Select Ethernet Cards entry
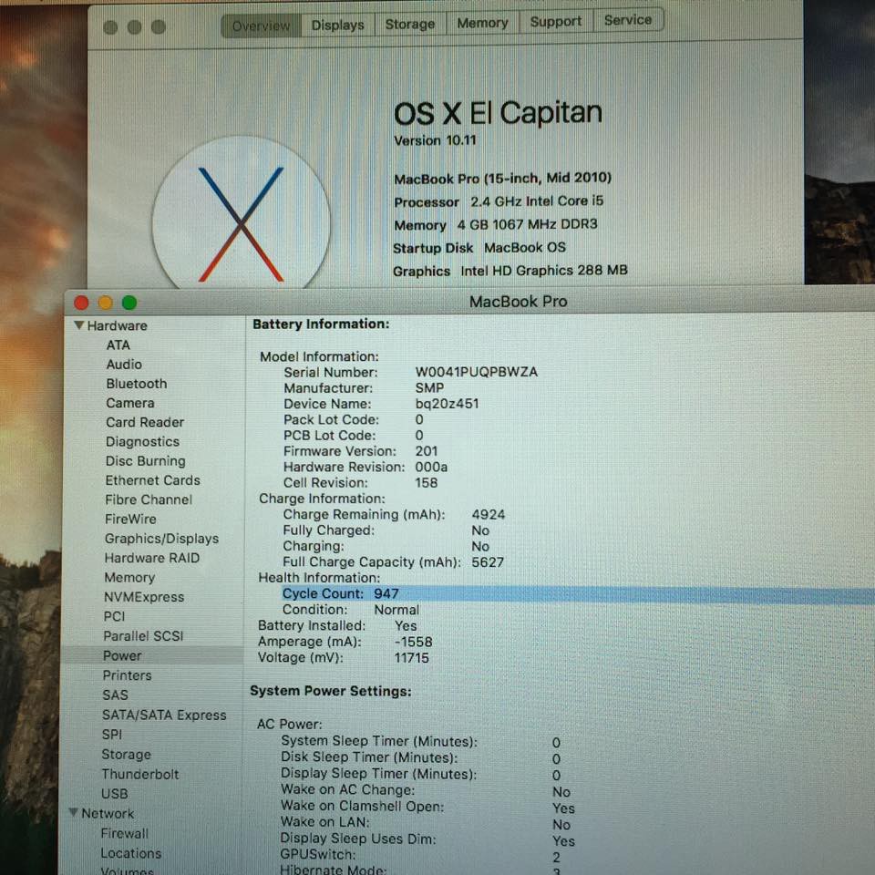The image size is (875, 875). click(x=152, y=480)
